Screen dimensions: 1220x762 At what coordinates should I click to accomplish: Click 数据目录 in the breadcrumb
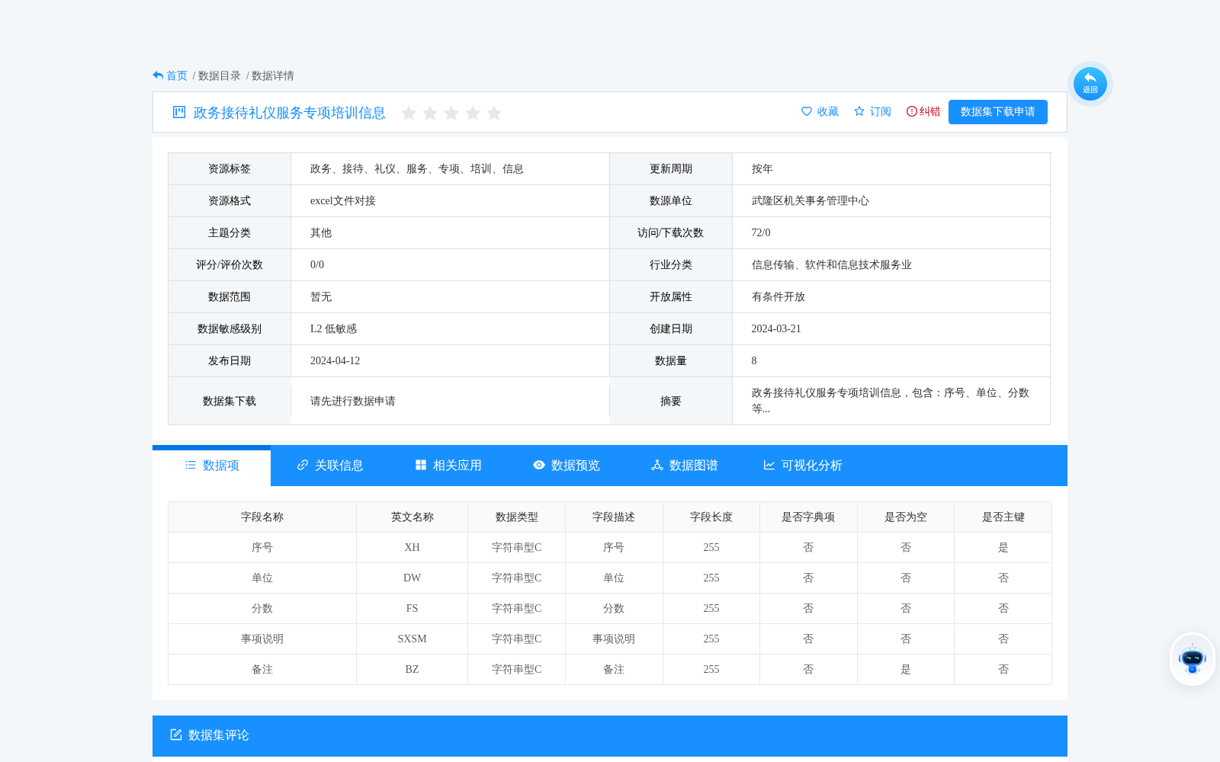pyautogui.click(x=220, y=75)
